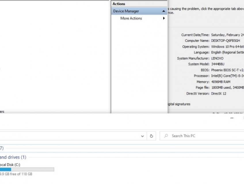Open the address bar history dropdown
Viewport: 244px width, 184px height.
tap(142, 136)
